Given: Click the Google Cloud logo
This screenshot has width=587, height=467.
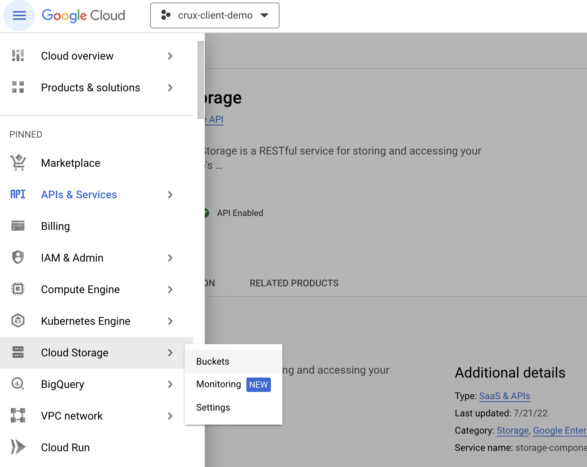Looking at the screenshot, I should tap(83, 15).
